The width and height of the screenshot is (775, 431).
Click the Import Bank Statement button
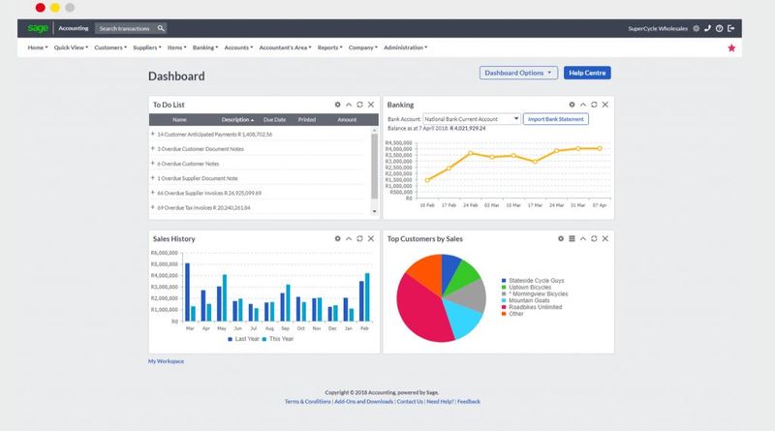556,119
